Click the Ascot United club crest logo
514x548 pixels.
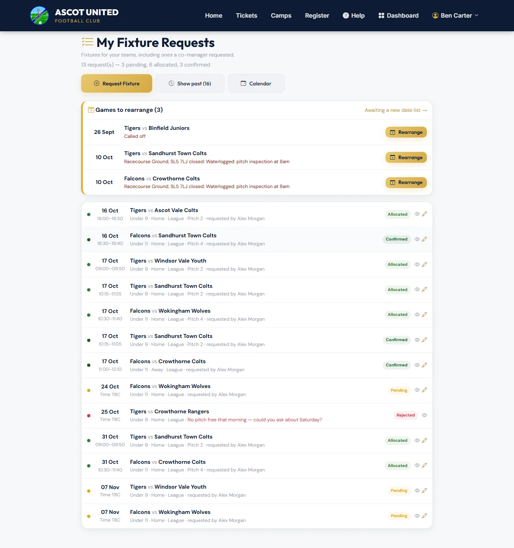click(39, 16)
